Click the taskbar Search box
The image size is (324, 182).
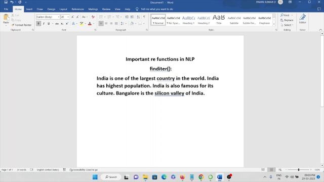click(x=111, y=177)
